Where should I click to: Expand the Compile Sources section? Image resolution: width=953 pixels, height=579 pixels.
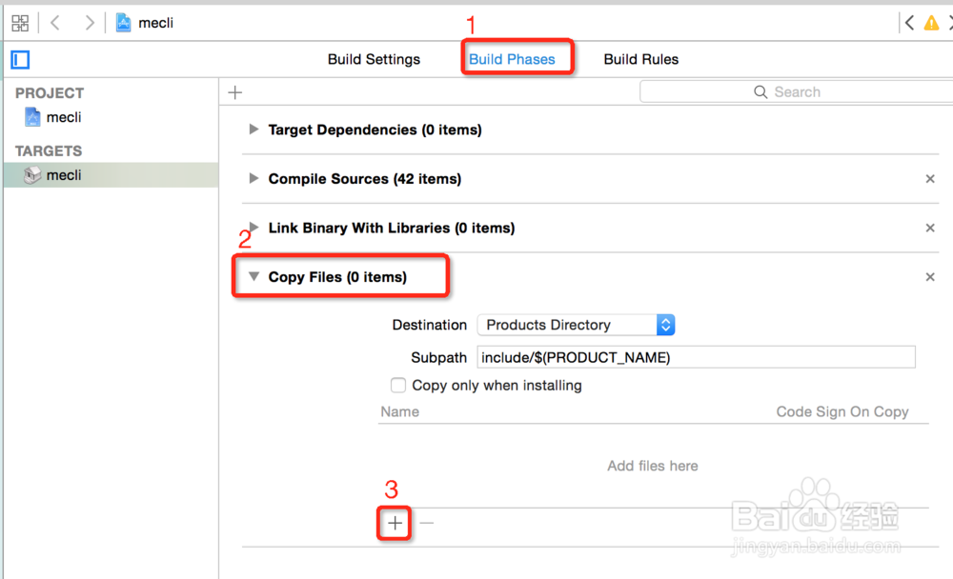(253, 179)
